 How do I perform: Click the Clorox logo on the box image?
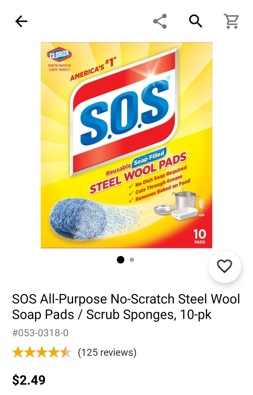60,54
